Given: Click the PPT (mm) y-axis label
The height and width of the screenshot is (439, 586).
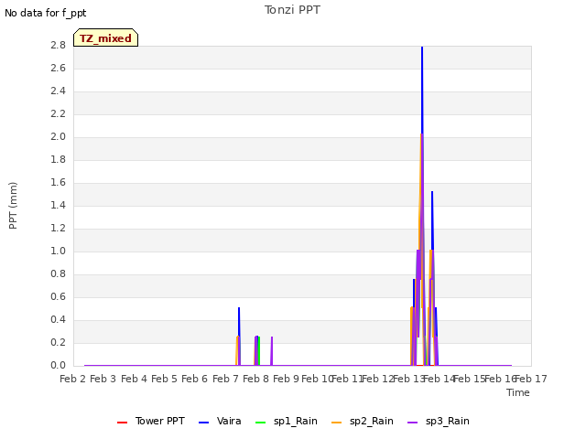Looking at the screenshot, I should tap(13, 206).
